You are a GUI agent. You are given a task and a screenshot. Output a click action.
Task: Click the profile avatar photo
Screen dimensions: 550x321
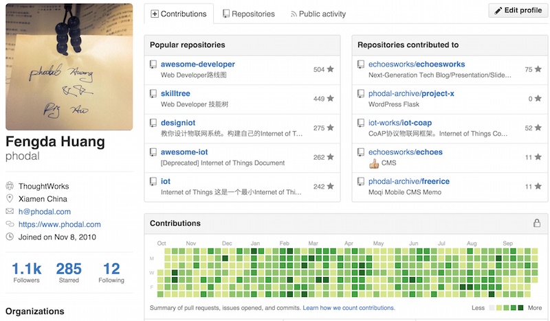click(x=69, y=67)
